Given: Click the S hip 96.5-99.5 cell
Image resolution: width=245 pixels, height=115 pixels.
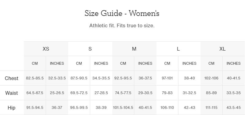Looking at the screenshot, I should tap(79, 108).
